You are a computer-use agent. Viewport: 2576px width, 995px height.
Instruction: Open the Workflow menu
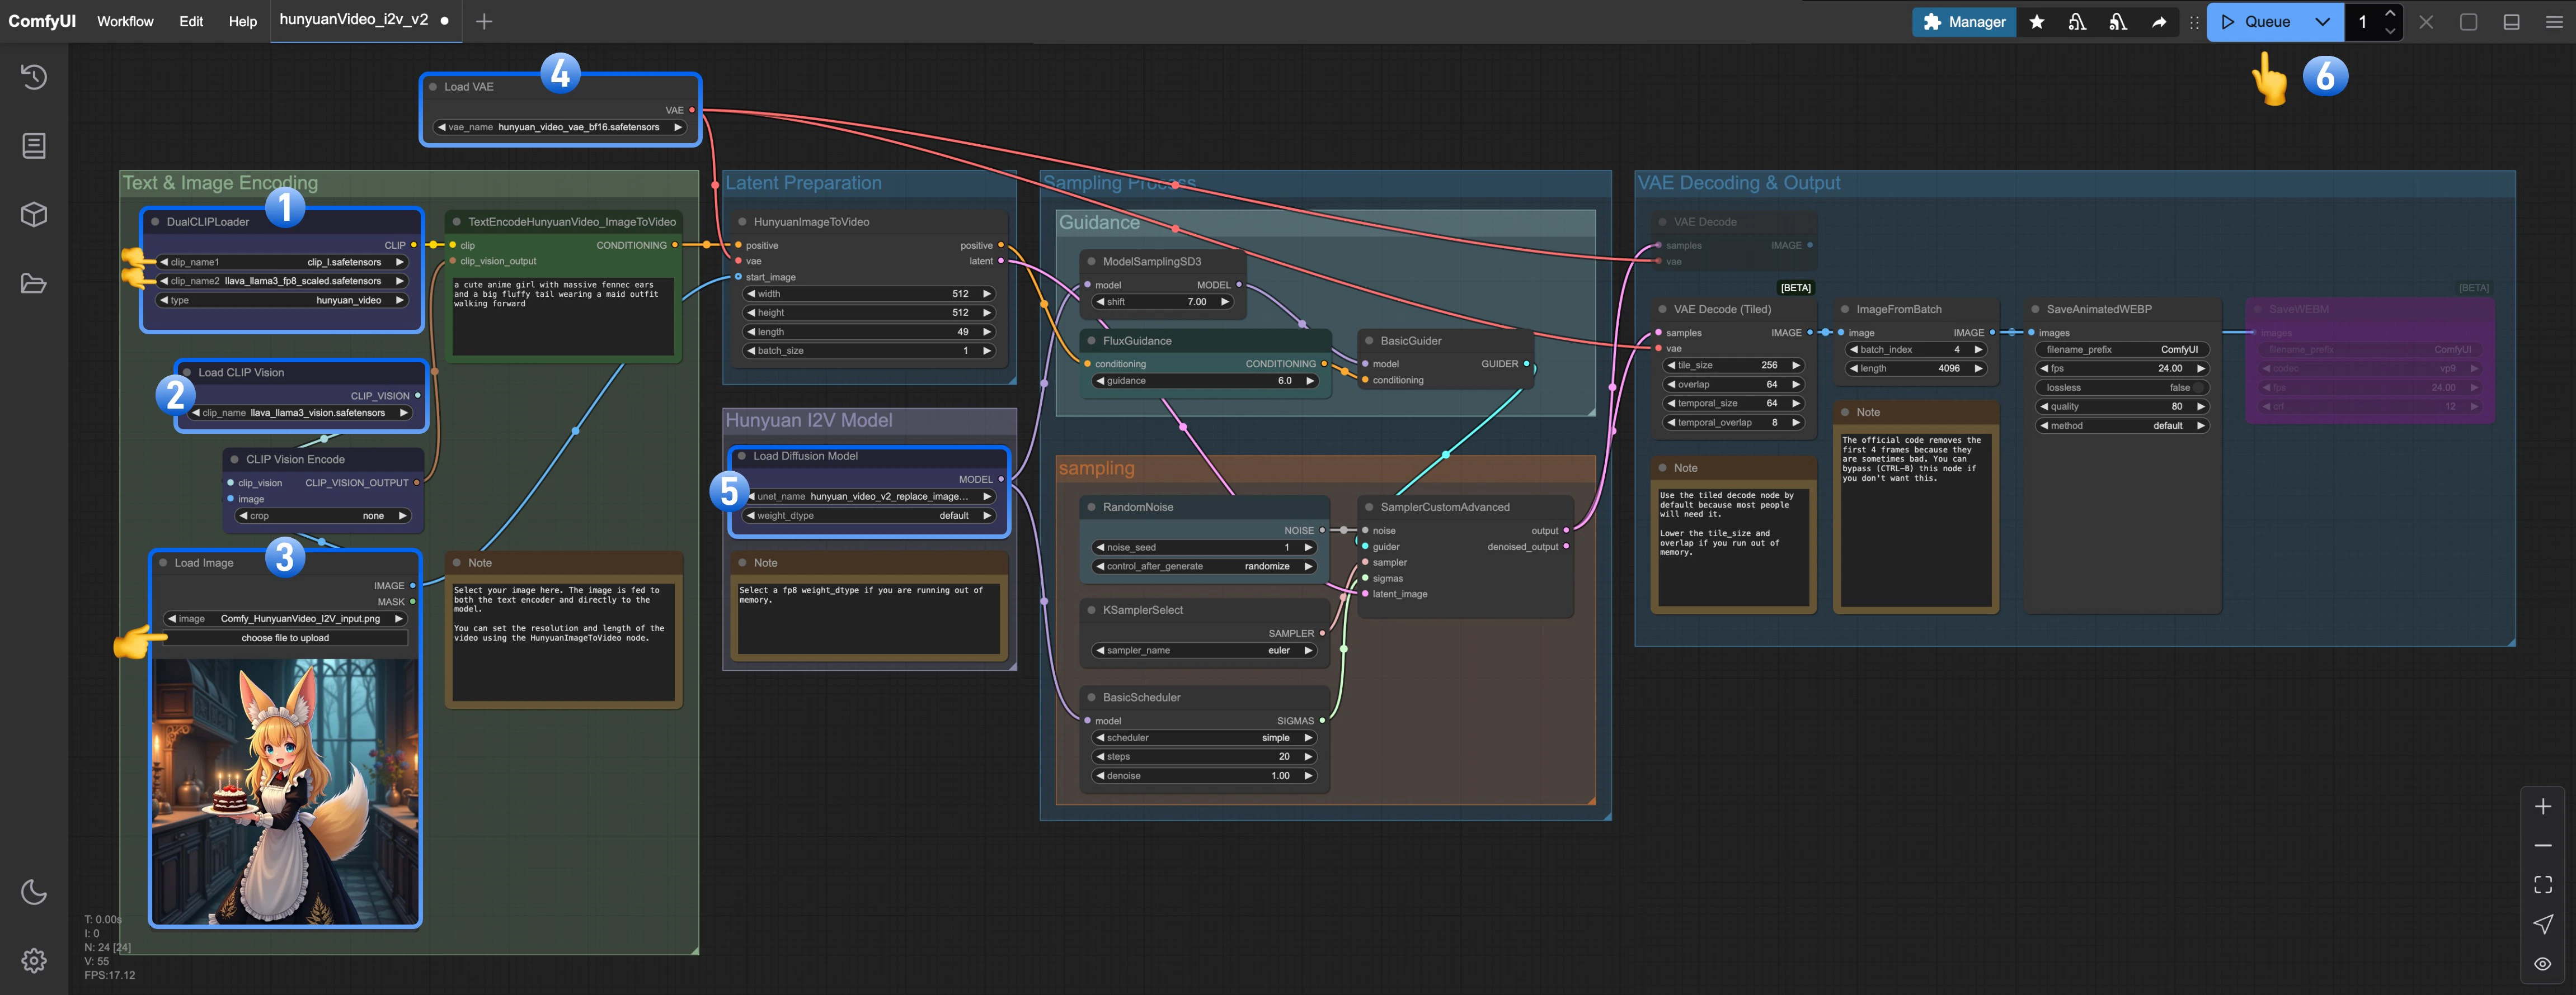coord(125,21)
